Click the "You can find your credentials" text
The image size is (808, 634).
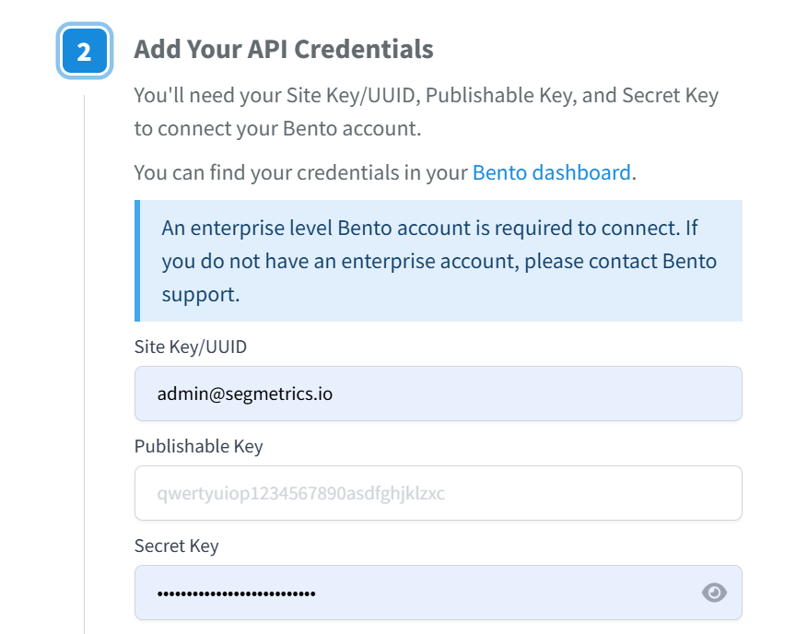coord(301,172)
